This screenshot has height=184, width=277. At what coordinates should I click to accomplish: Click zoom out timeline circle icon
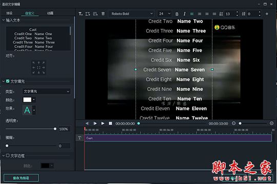[233, 123]
